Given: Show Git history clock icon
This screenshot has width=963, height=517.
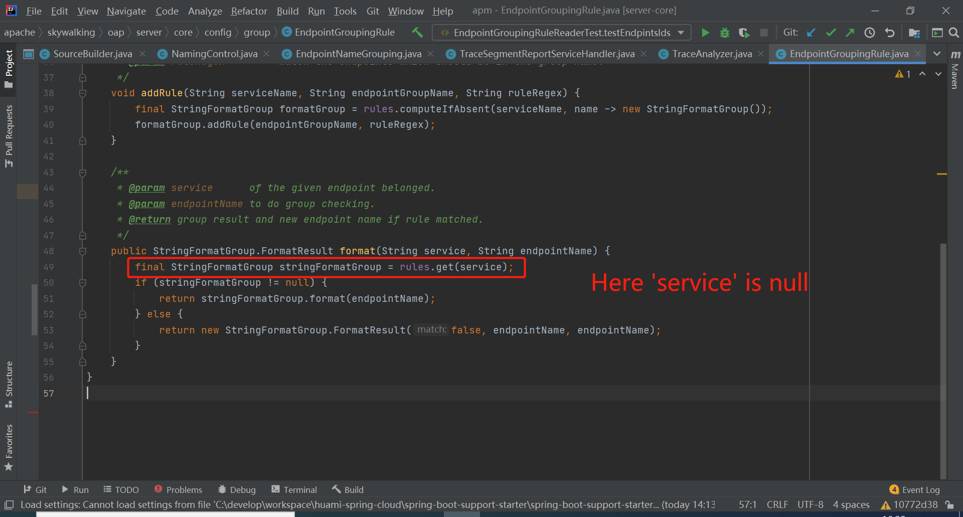Looking at the screenshot, I should (870, 33).
